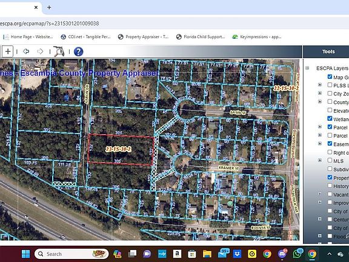Click the 22-1S-30-2 section label on map
349x262 pixels.
point(286,89)
